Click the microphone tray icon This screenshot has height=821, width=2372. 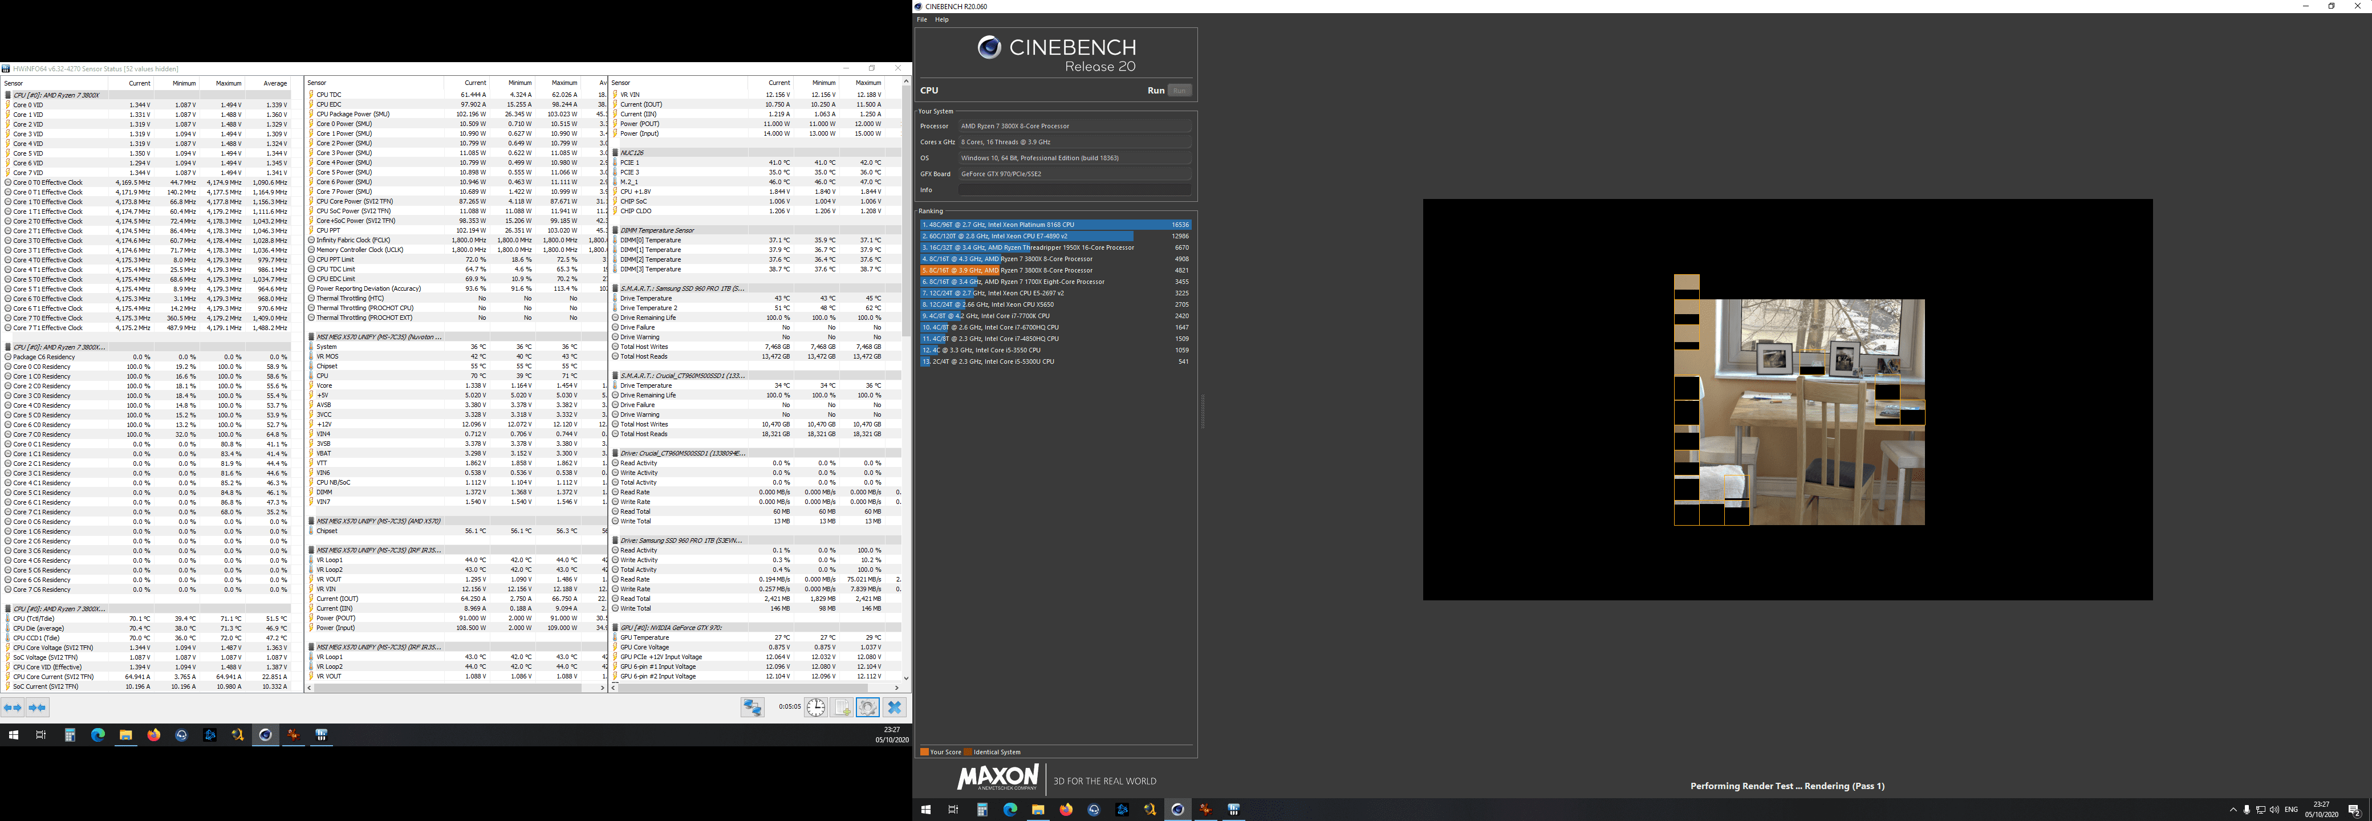point(2247,810)
